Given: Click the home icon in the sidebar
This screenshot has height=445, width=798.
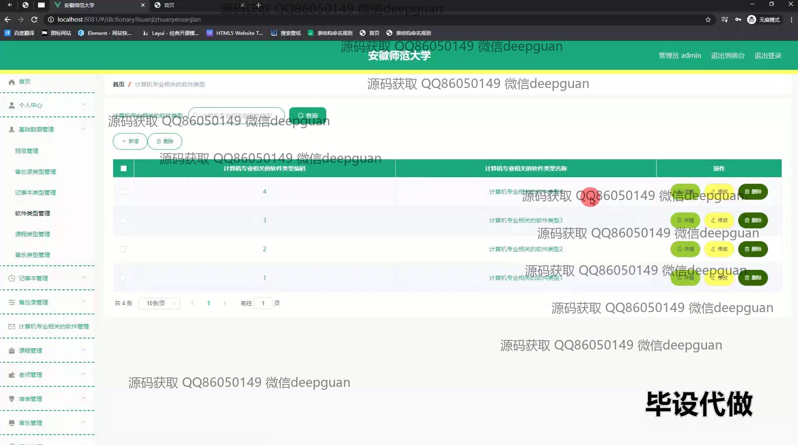Looking at the screenshot, I should click(x=12, y=82).
